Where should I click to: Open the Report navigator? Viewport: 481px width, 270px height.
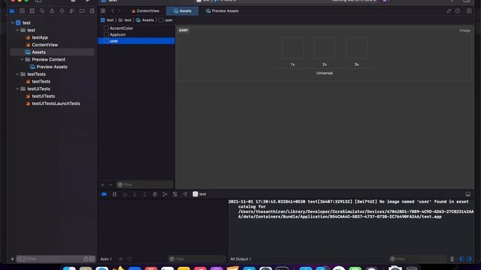(x=92, y=11)
